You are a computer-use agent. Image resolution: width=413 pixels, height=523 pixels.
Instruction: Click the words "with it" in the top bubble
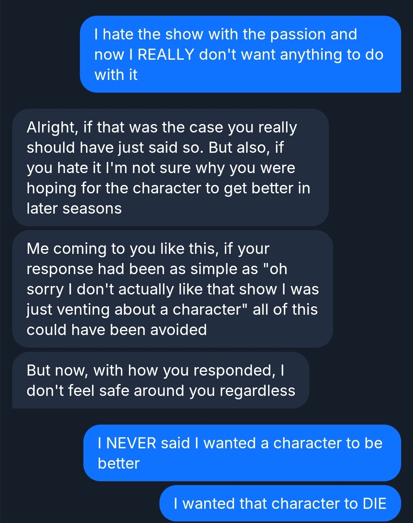(x=116, y=75)
